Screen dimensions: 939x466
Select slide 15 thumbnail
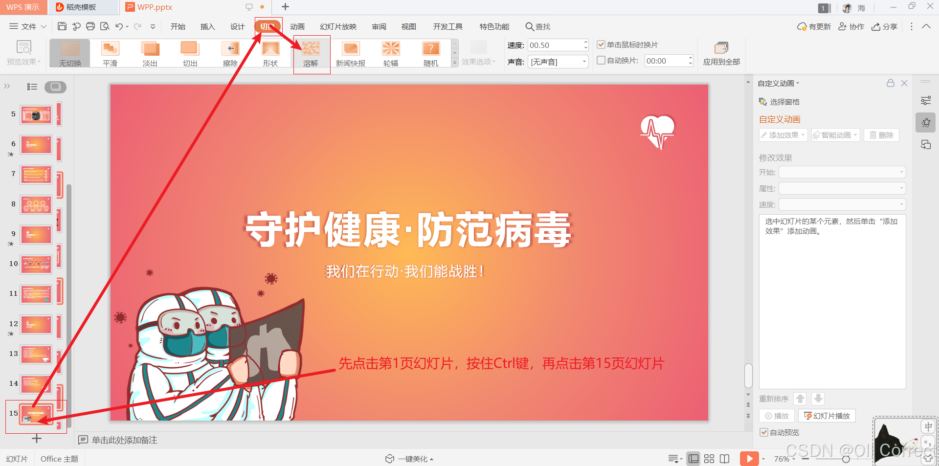[x=36, y=414]
